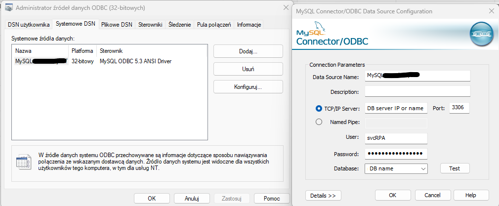Click the Nazwa column header
The image size is (499, 206).
(x=41, y=51)
